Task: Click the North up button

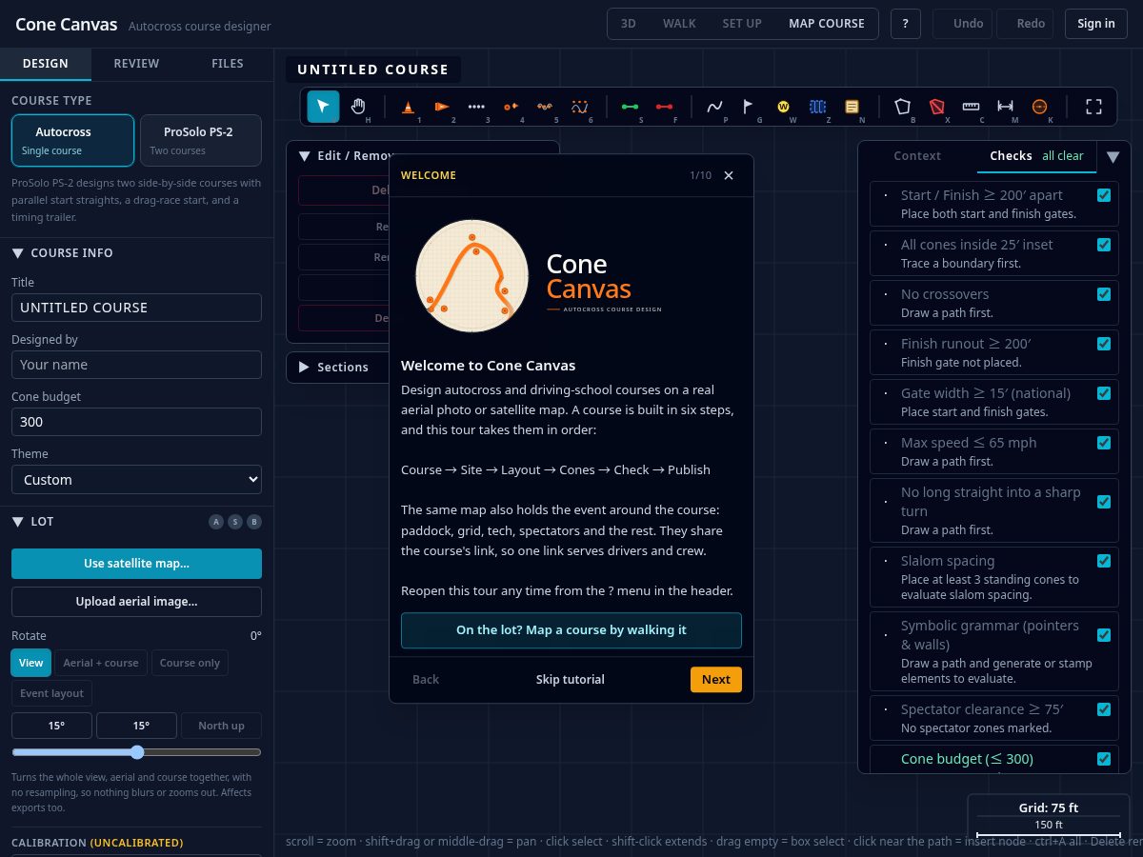Action: pyautogui.click(x=221, y=726)
